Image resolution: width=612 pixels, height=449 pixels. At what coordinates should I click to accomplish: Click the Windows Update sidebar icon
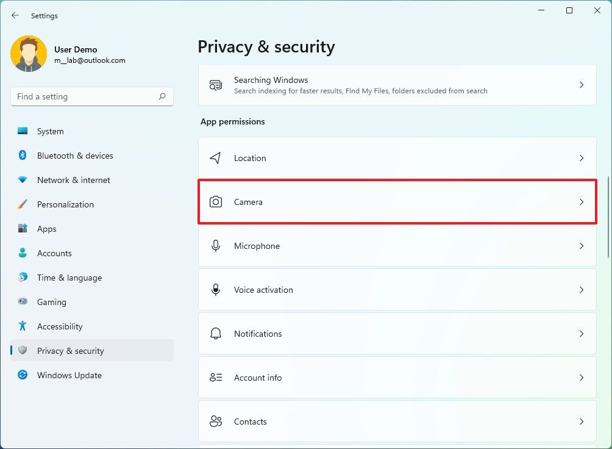(x=24, y=375)
